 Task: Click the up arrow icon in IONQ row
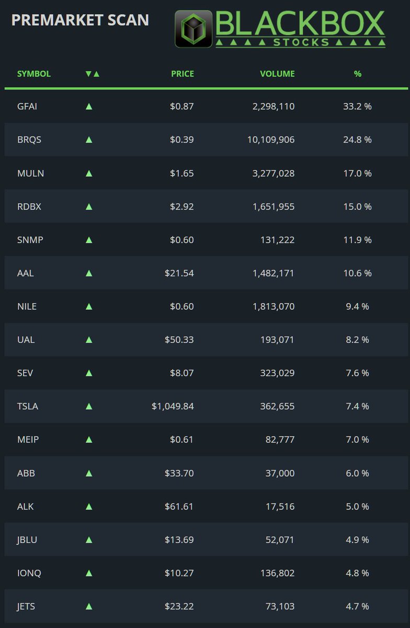tap(89, 573)
